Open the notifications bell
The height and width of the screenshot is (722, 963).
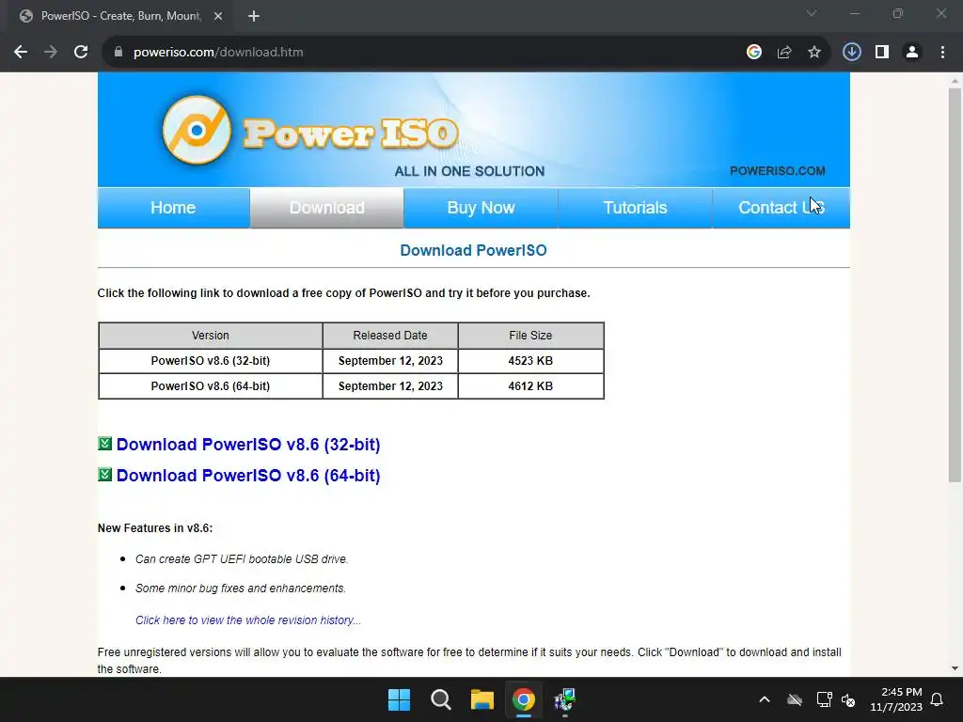pyautogui.click(x=937, y=699)
